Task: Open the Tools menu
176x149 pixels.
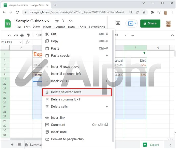Action: [x=82, y=27]
